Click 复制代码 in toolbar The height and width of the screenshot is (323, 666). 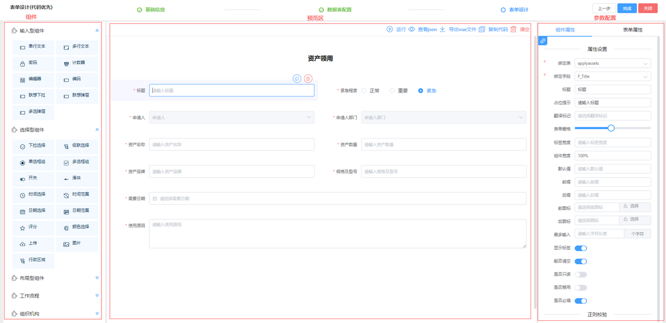coord(493,29)
